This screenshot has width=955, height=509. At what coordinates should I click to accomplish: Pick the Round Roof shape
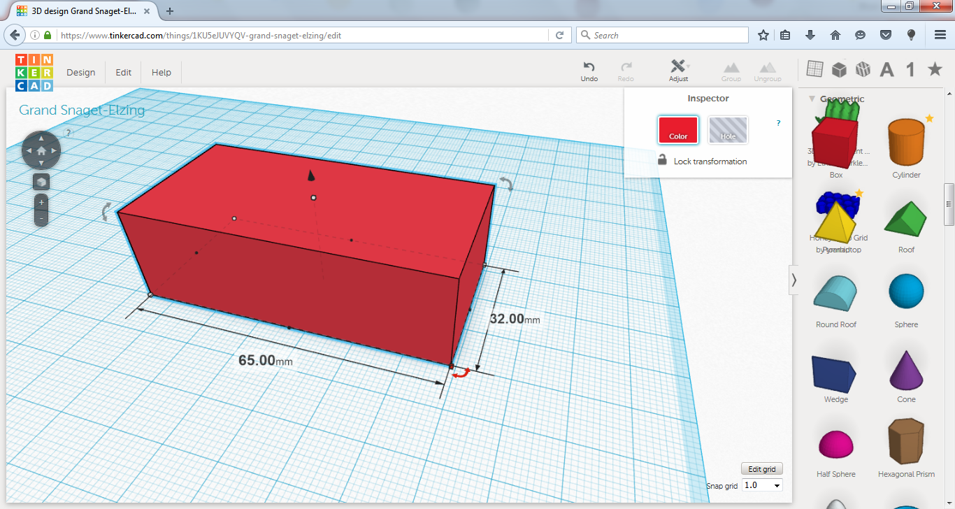point(836,294)
